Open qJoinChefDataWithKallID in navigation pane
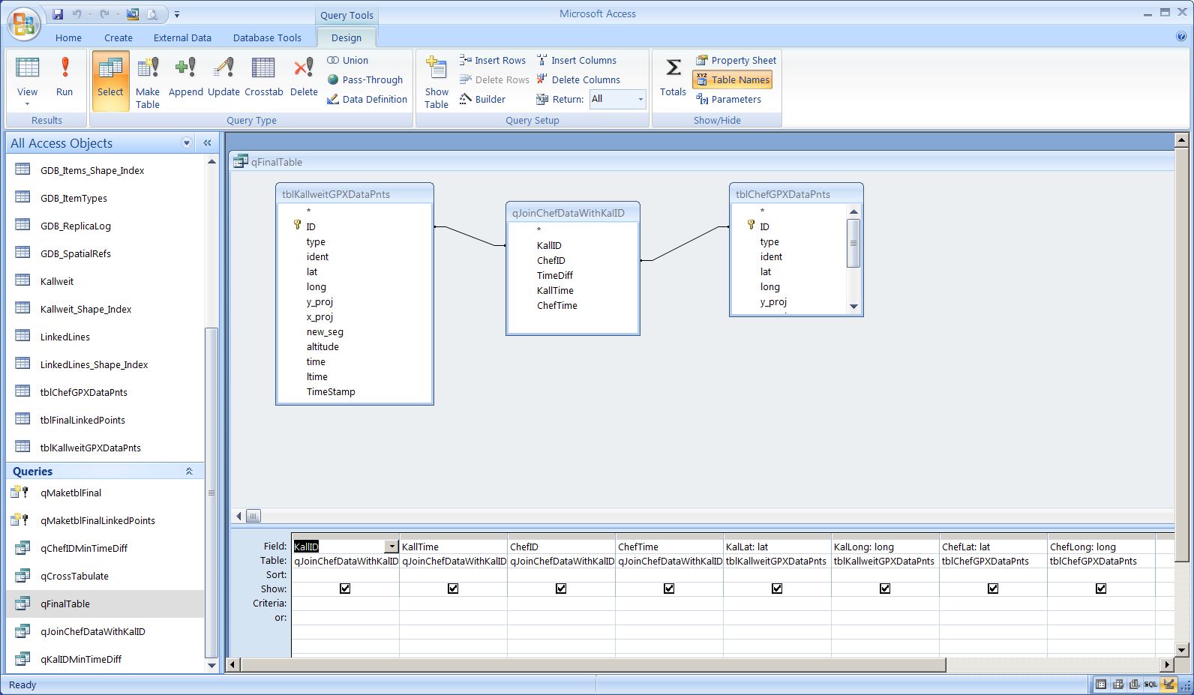The image size is (1194, 695). 93,631
